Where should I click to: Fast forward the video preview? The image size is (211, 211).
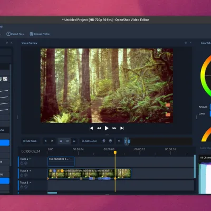point(114,128)
